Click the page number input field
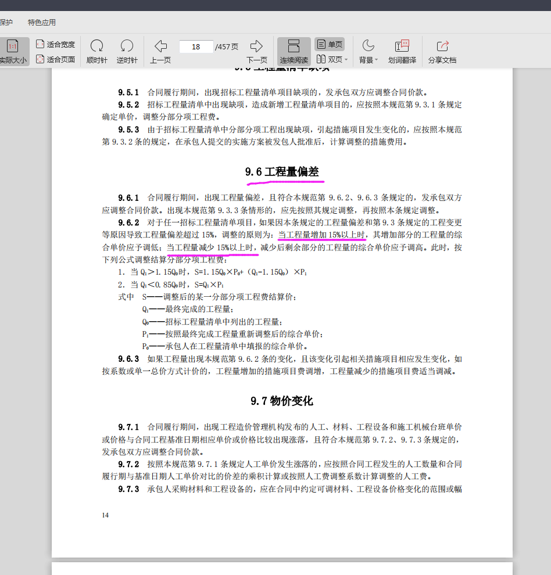Viewport: 551px width, 575px height. point(196,47)
